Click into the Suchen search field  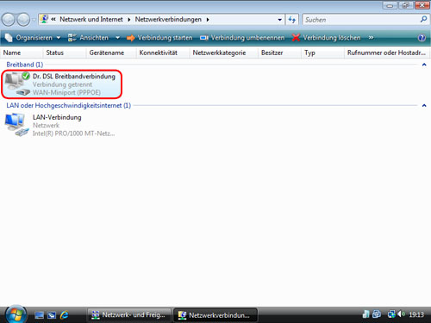click(360, 20)
